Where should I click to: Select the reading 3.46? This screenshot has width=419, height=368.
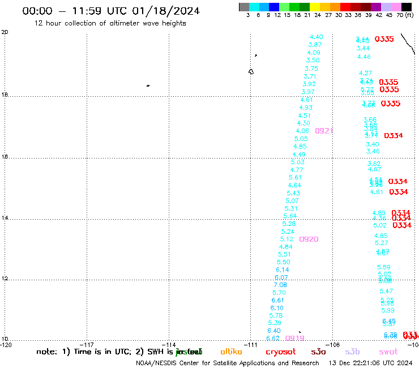(373, 152)
